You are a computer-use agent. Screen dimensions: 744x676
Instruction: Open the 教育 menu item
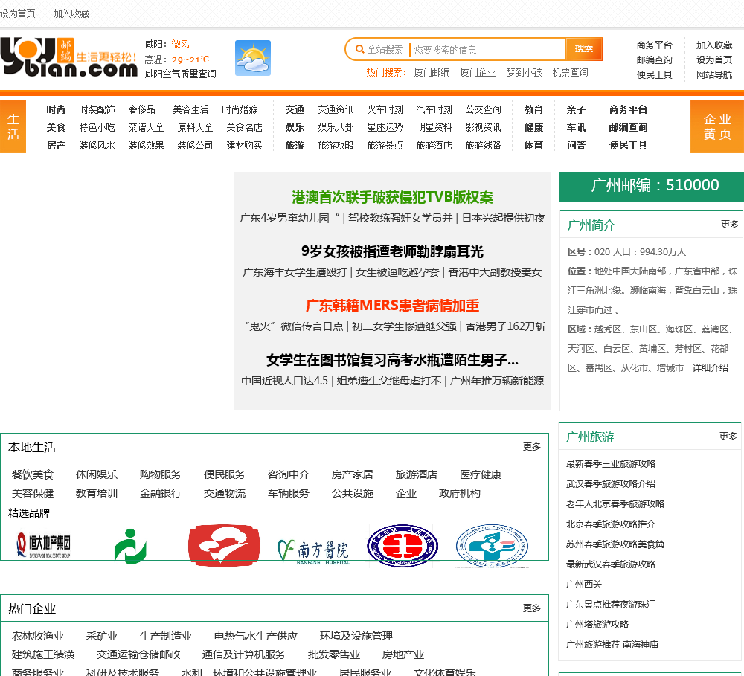[533, 109]
